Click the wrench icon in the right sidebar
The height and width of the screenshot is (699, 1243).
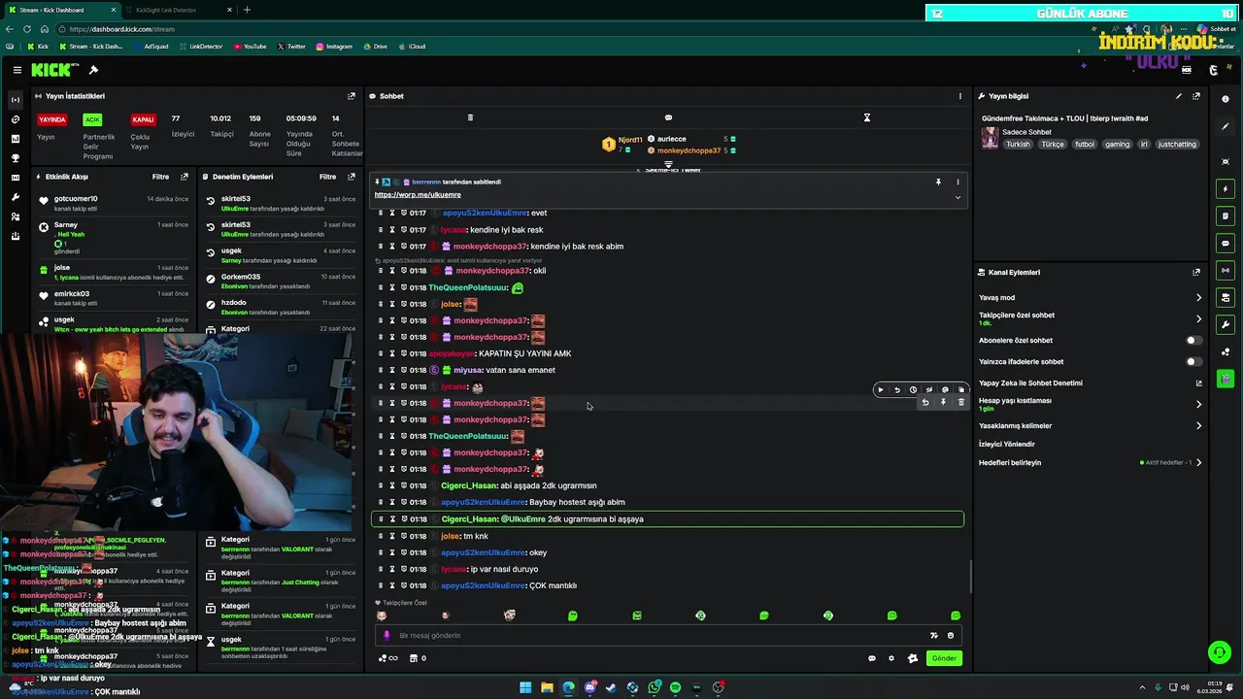tap(1226, 324)
